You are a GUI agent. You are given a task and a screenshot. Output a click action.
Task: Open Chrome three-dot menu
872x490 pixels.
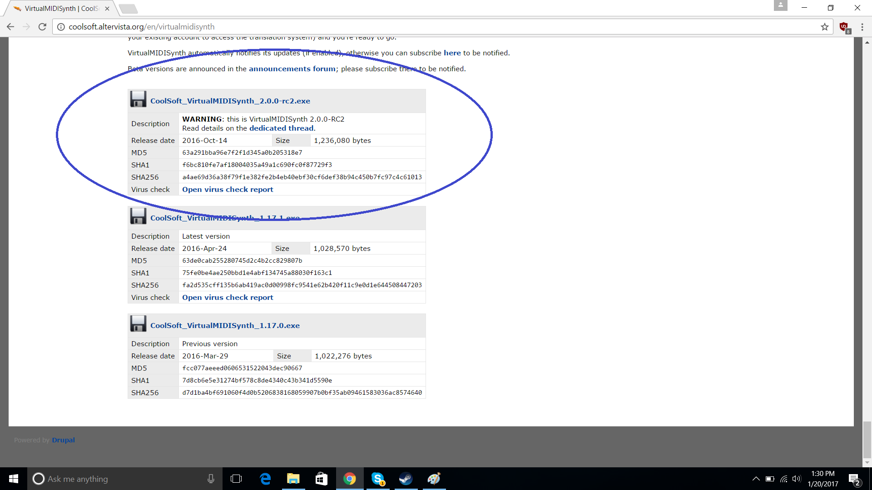click(x=862, y=27)
